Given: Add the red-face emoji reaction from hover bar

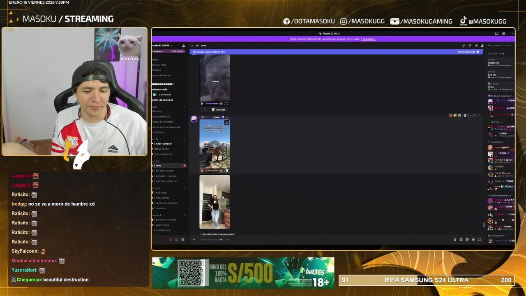Looking at the screenshot, I should 451,116.
